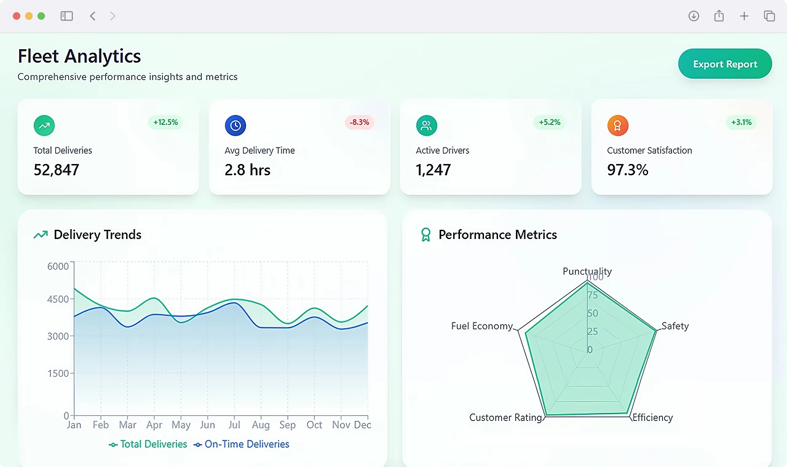Screen dimensions: 787x467
Task: Toggle On-Time Deliveries legend entry
Action: pyautogui.click(x=241, y=444)
